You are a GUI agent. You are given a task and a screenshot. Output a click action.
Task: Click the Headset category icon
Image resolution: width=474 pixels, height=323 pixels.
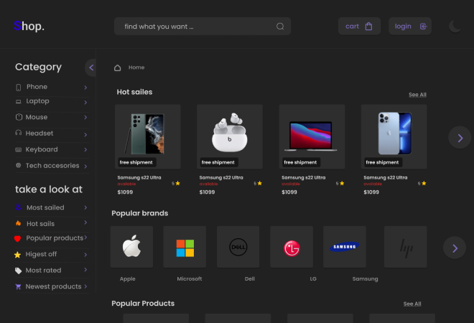tap(19, 133)
